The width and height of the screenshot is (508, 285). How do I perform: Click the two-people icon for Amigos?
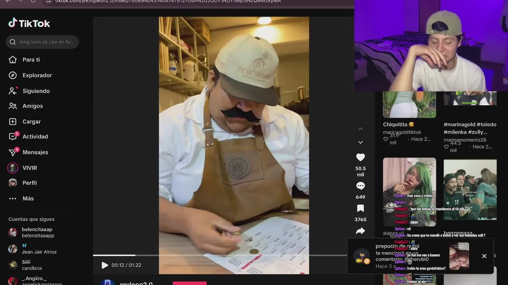click(13, 106)
